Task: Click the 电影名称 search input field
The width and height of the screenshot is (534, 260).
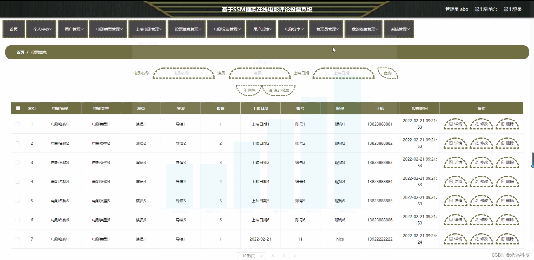Action: click(x=183, y=73)
